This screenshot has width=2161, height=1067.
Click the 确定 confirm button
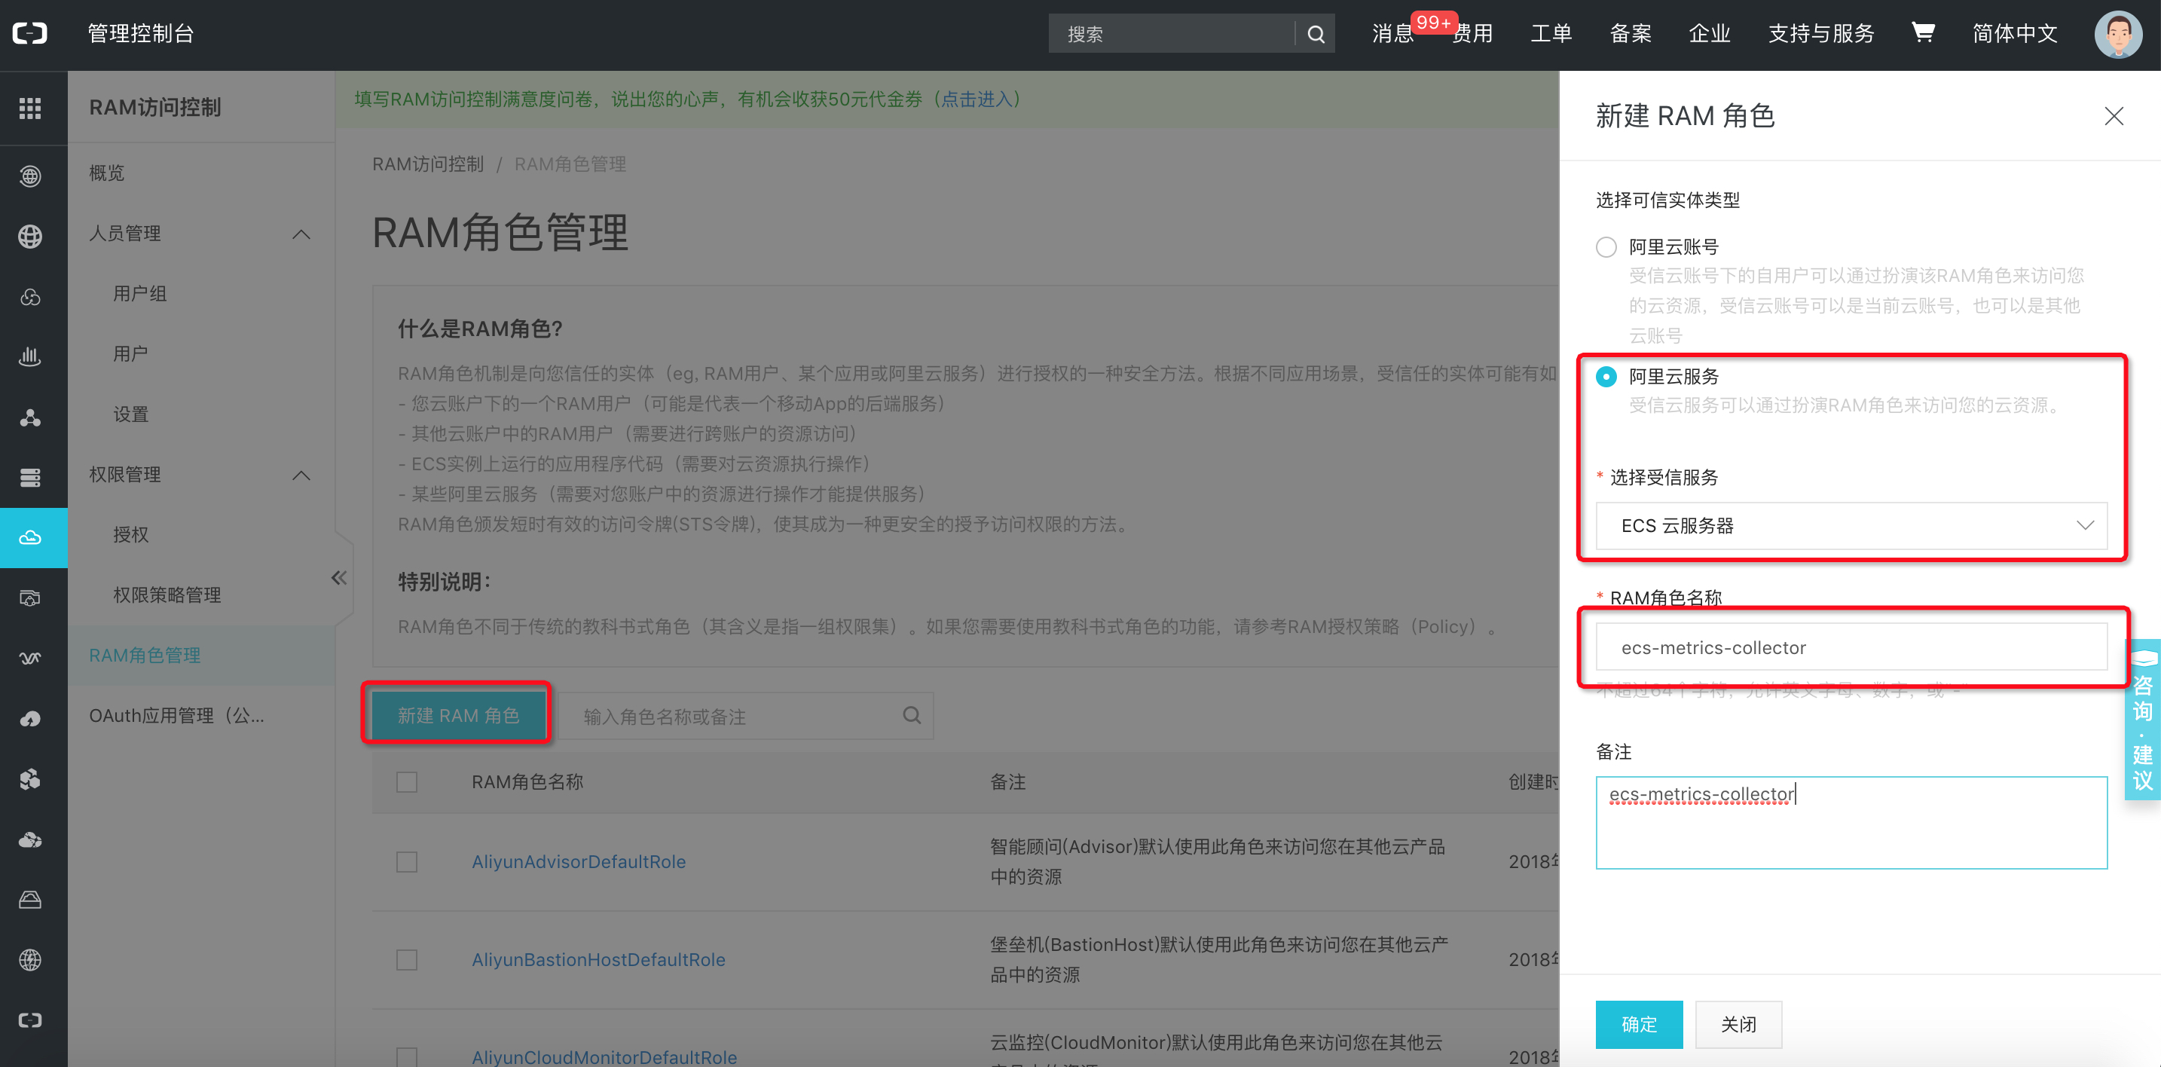[x=1638, y=1024]
